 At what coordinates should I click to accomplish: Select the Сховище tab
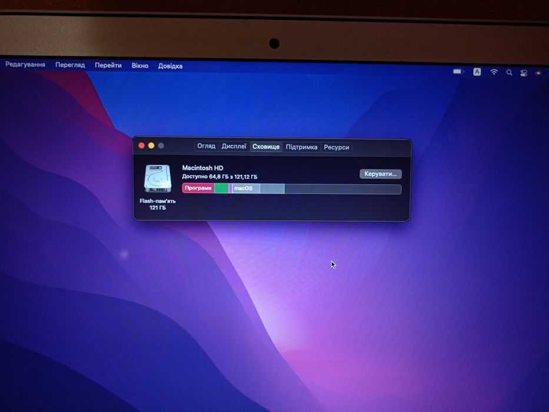click(x=266, y=147)
